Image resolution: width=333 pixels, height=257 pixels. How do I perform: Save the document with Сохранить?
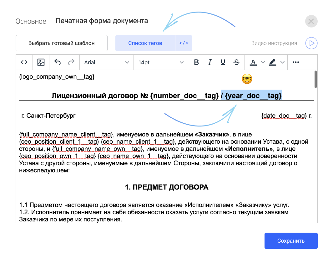coord(291,241)
